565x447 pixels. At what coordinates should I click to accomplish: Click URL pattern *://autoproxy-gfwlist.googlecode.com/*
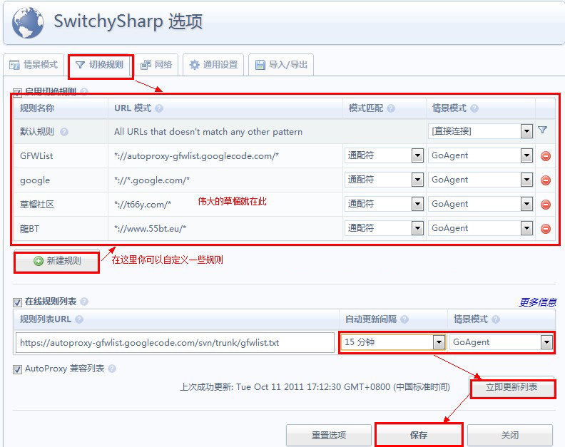196,156
